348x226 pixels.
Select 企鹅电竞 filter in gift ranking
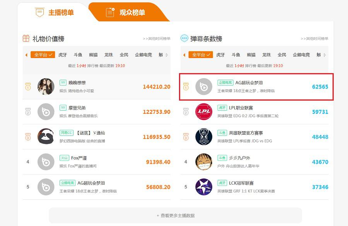click(143, 55)
